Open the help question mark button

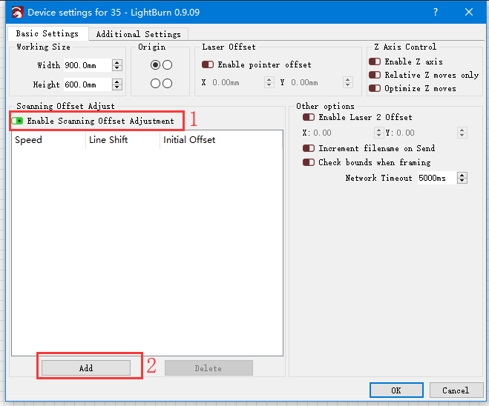click(436, 12)
